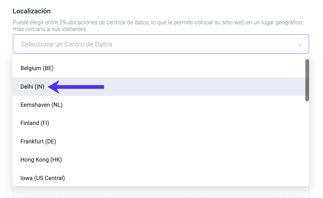
Task: Select the Finland (FI) option
Action: point(35,123)
